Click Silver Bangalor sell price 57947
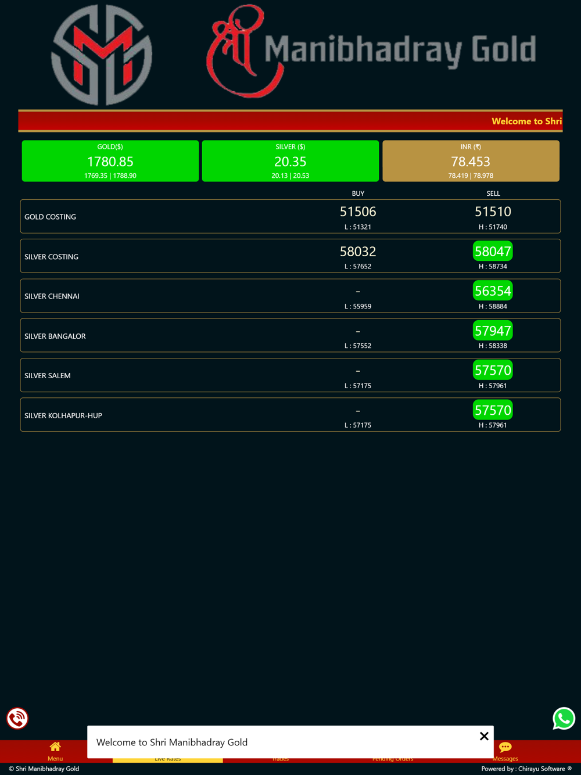Screen dimensions: 581x775 click(x=493, y=331)
